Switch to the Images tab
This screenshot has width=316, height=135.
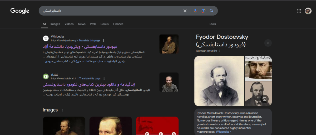tap(55, 24)
